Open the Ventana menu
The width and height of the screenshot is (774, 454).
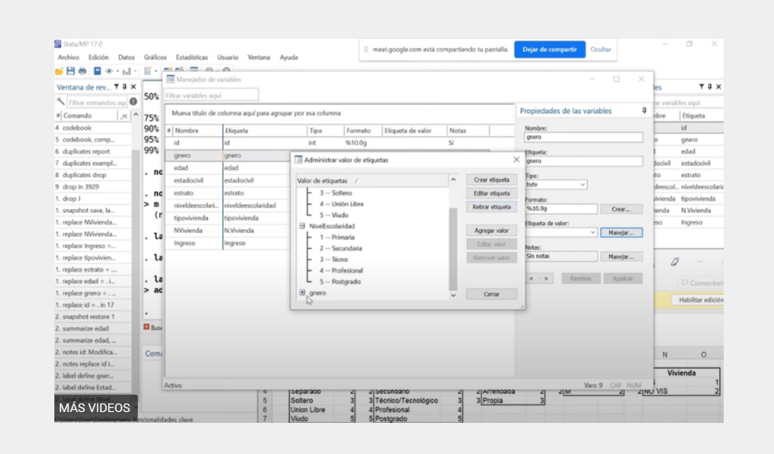coord(259,57)
